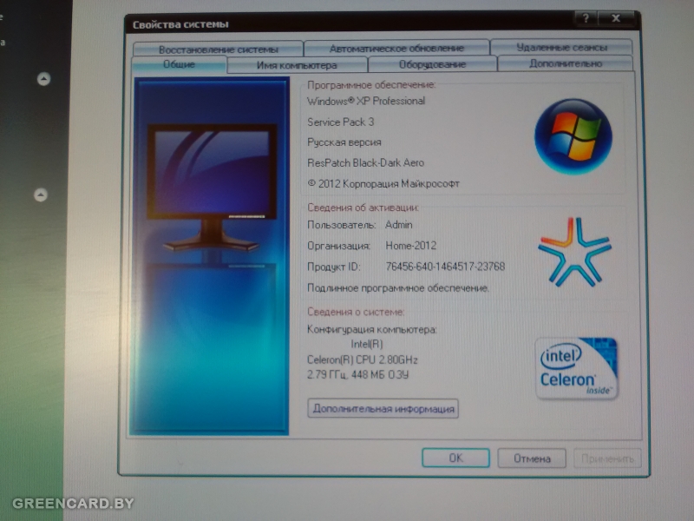Close the Свойства системы dialog
The height and width of the screenshot is (521, 694).
[616, 18]
